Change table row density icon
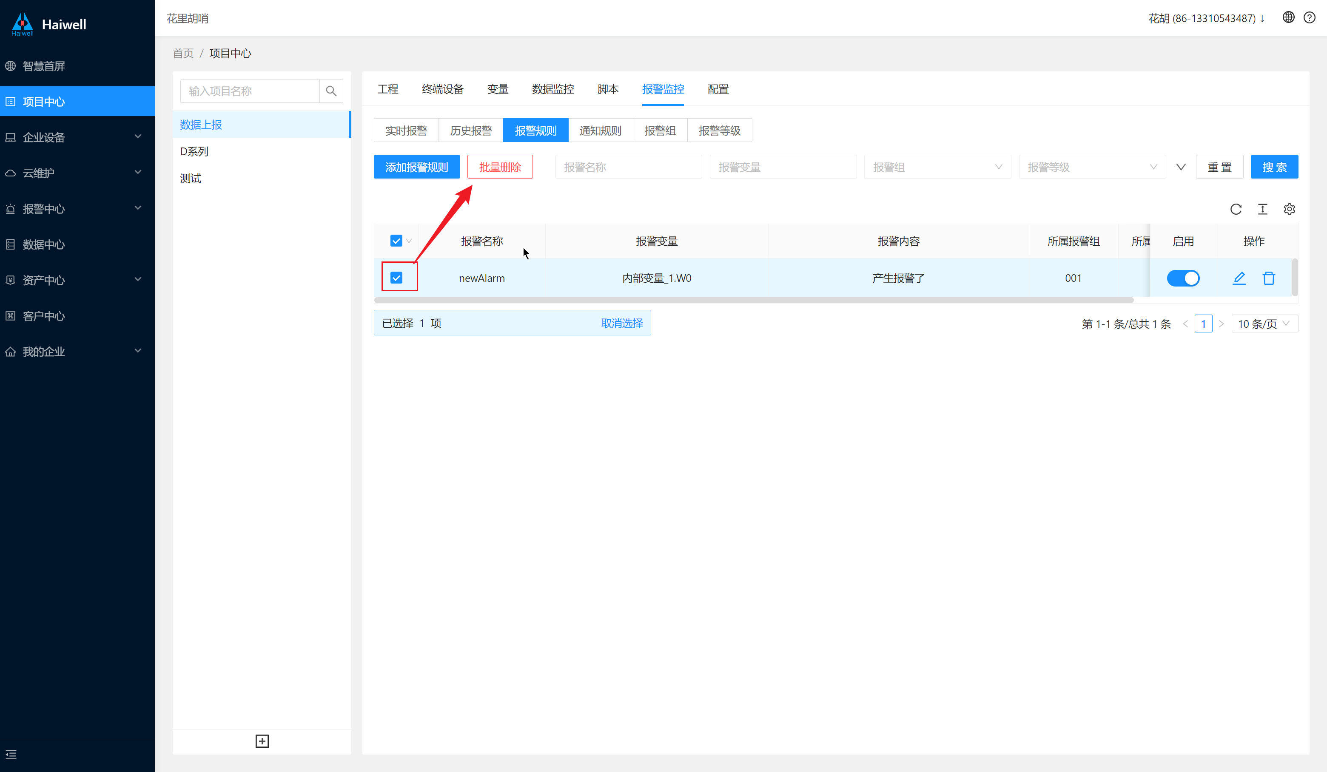The image size is (1327, 772). pos(1263,209)
